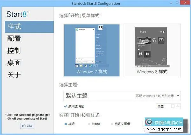Select the 旗帜 button style radio option
191x135 pixels.
pos(66,123)
